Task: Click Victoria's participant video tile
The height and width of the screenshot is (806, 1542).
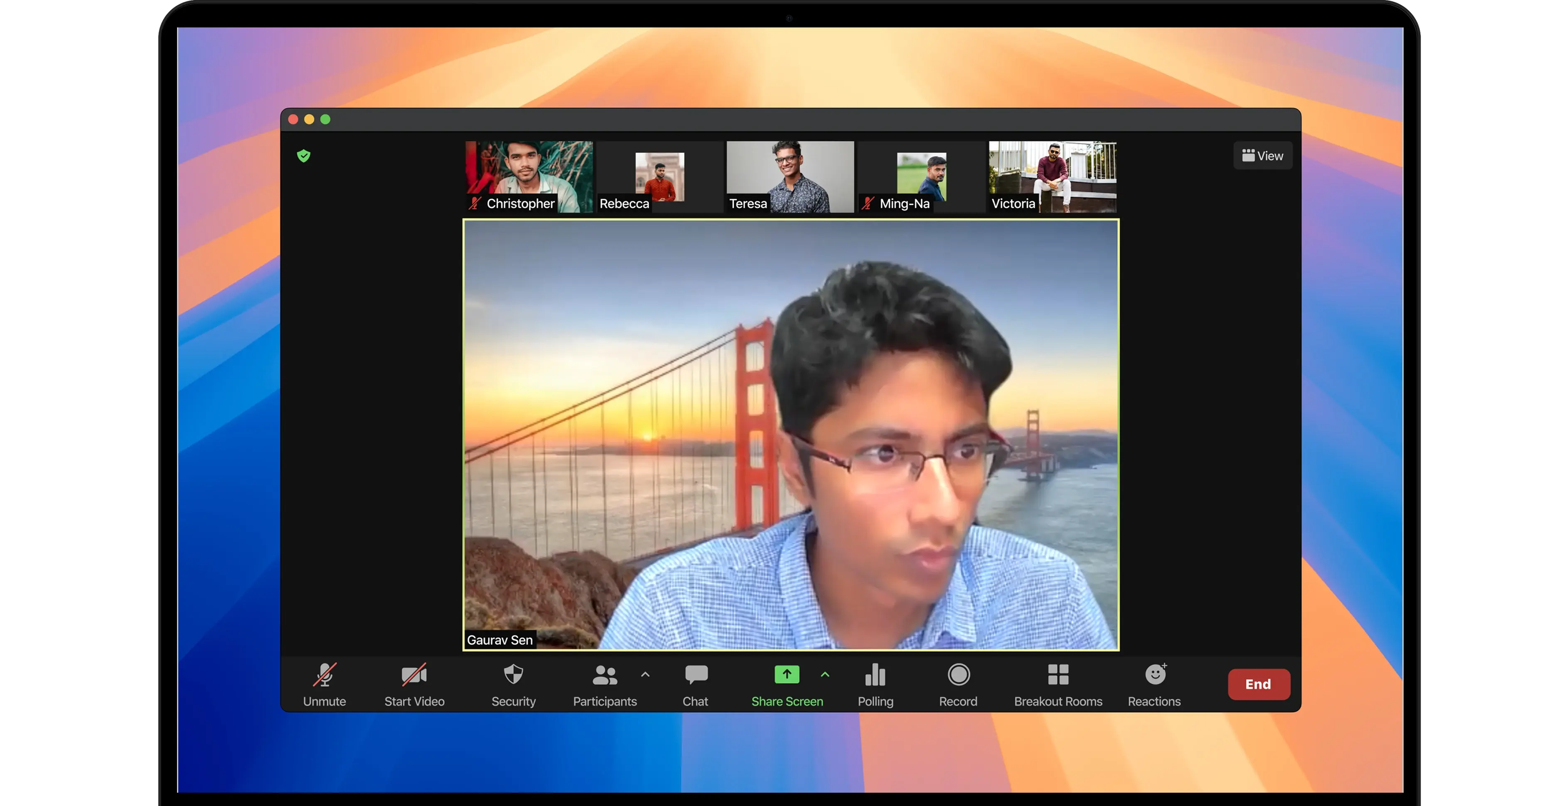Action: coord(1053,176)
